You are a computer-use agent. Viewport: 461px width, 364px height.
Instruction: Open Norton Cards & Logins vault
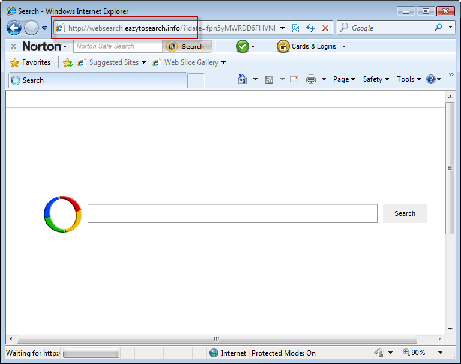313,46
